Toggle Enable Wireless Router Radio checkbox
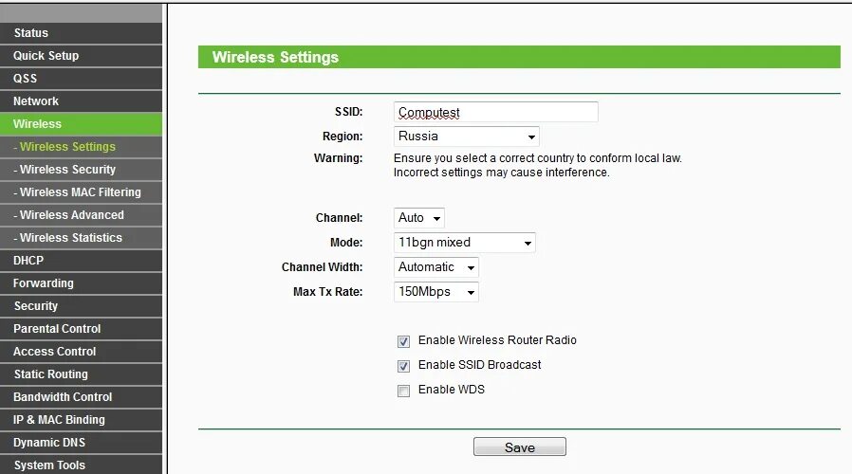This screenshot has width=852, height=474. pos(403,341)
